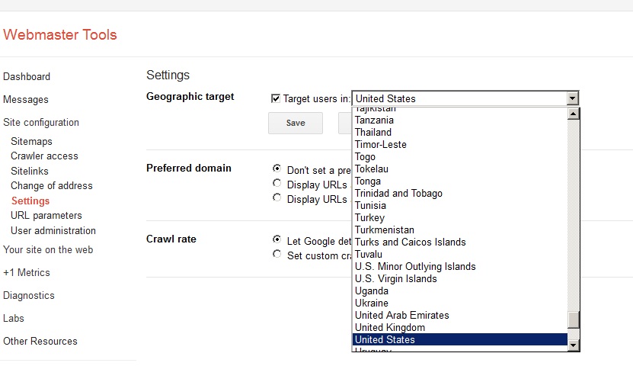Click Site configuration in the sidebar

click(x=41, y=123)
